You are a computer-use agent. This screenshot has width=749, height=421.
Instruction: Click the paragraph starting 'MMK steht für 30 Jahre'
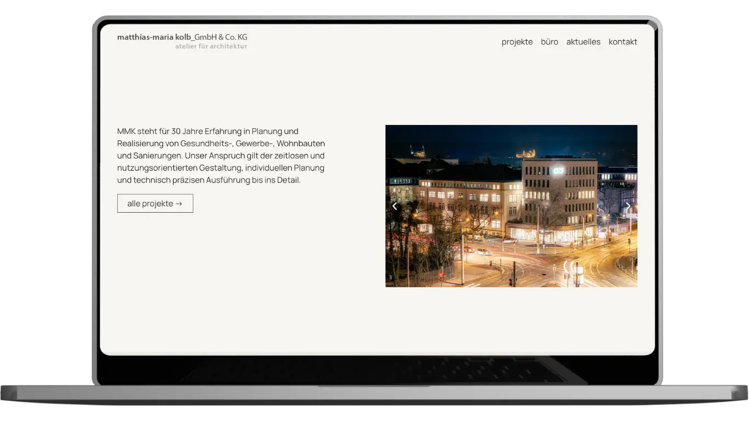pos(221,156)
